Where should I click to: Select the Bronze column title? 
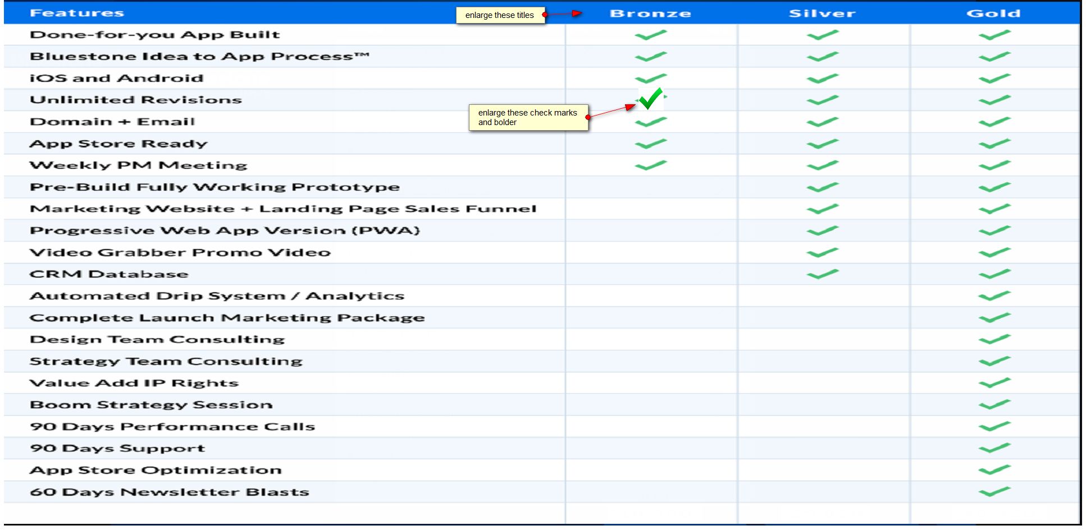650,13
